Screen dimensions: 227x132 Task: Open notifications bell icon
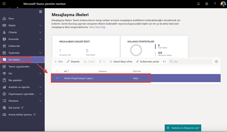coord(198,4)
